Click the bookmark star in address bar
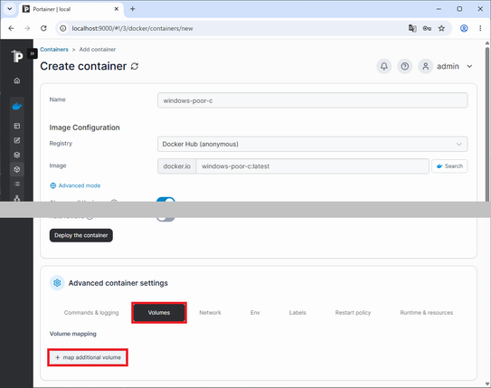The height and width of the screenshot is (388, 491). [441, 29]
